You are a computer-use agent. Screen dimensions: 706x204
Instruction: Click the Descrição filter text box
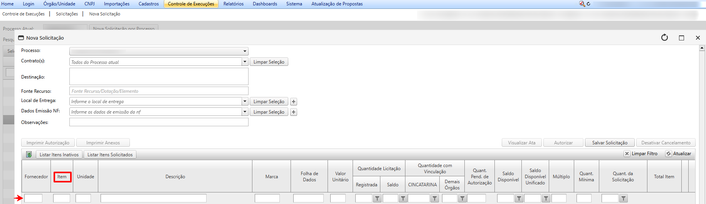click(x=153, y=198)
